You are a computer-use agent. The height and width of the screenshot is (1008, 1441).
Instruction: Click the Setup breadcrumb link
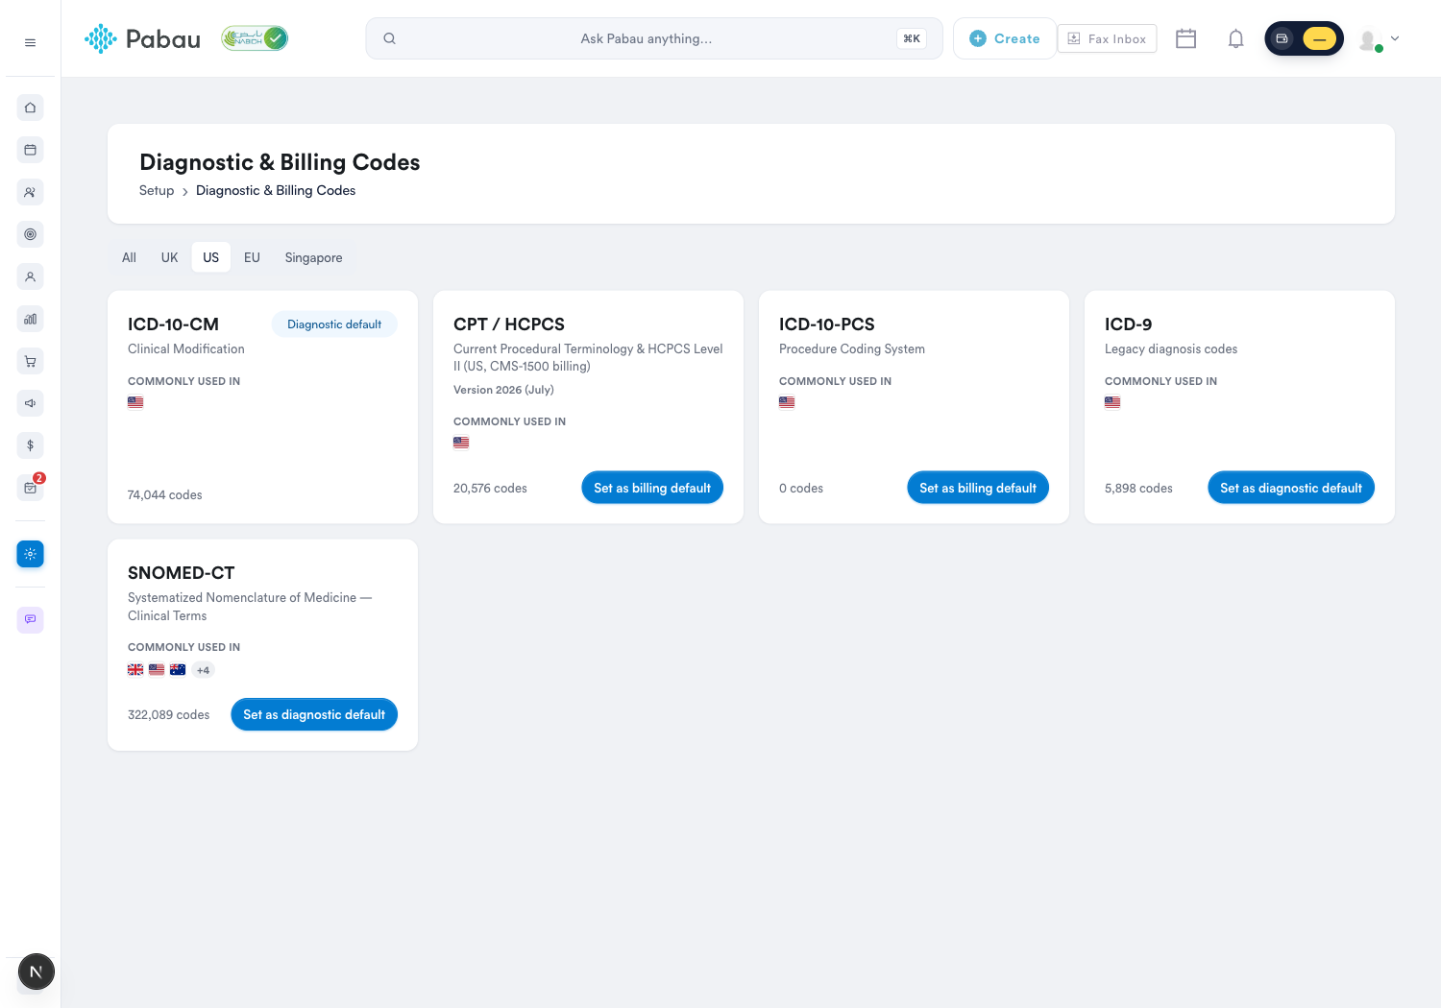[157, 190]
